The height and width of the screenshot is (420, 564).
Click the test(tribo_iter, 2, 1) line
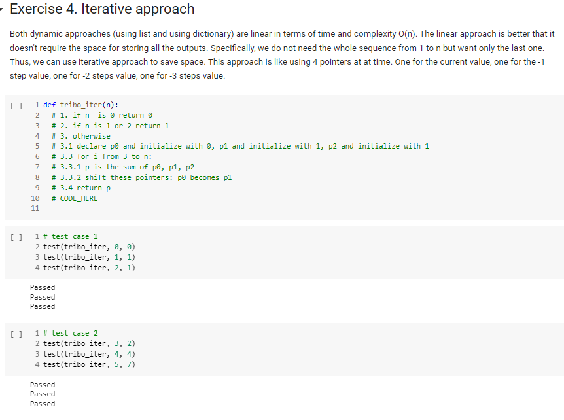coord(89,268)
